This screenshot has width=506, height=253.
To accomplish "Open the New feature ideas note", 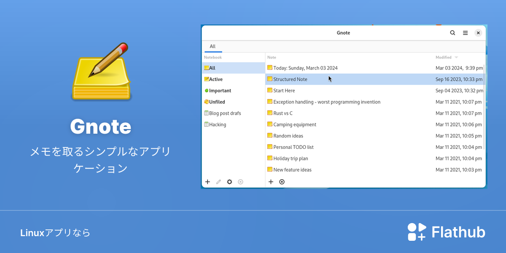I will point(292,170).
